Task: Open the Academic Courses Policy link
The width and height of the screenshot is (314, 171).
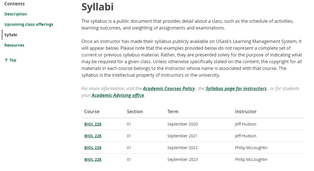Action: point(169,88)
